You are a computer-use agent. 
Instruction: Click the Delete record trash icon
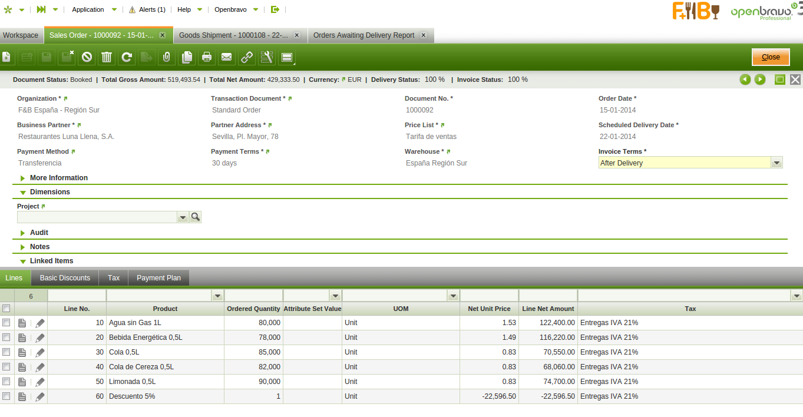tap(107, 57)
